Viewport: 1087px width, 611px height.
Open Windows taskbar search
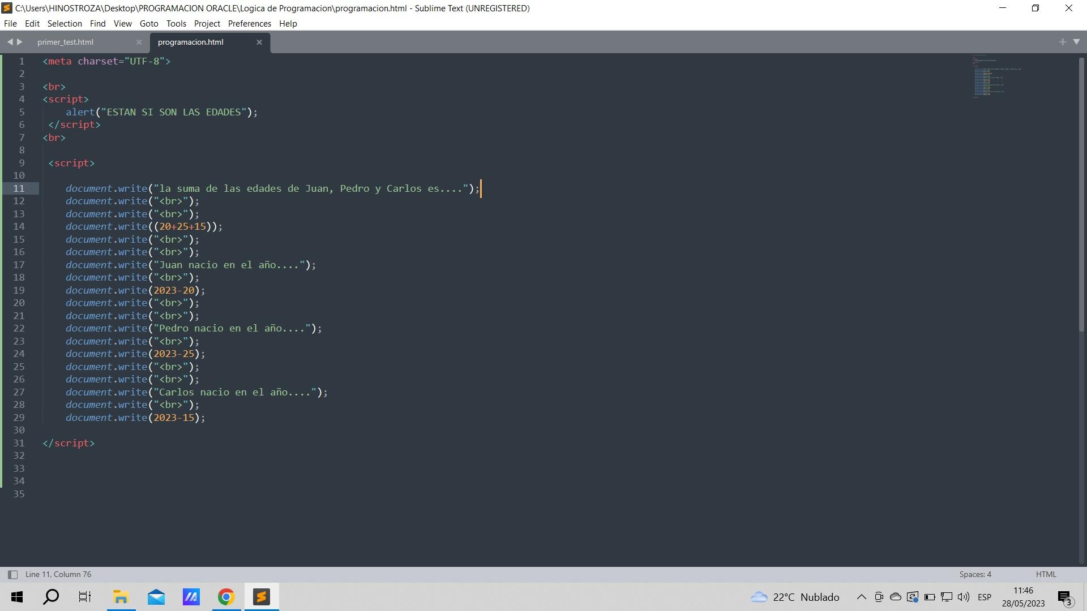click(51, 597)
